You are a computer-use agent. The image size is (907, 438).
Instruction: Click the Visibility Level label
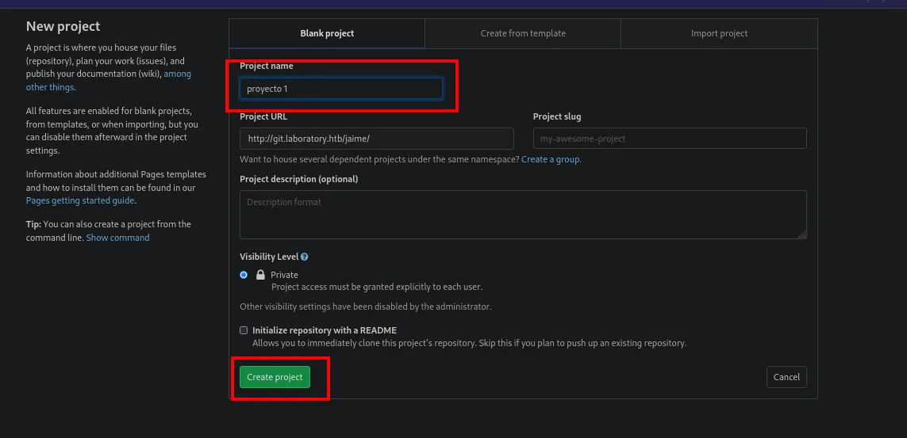pyautogui.click(x=269, y=257)
